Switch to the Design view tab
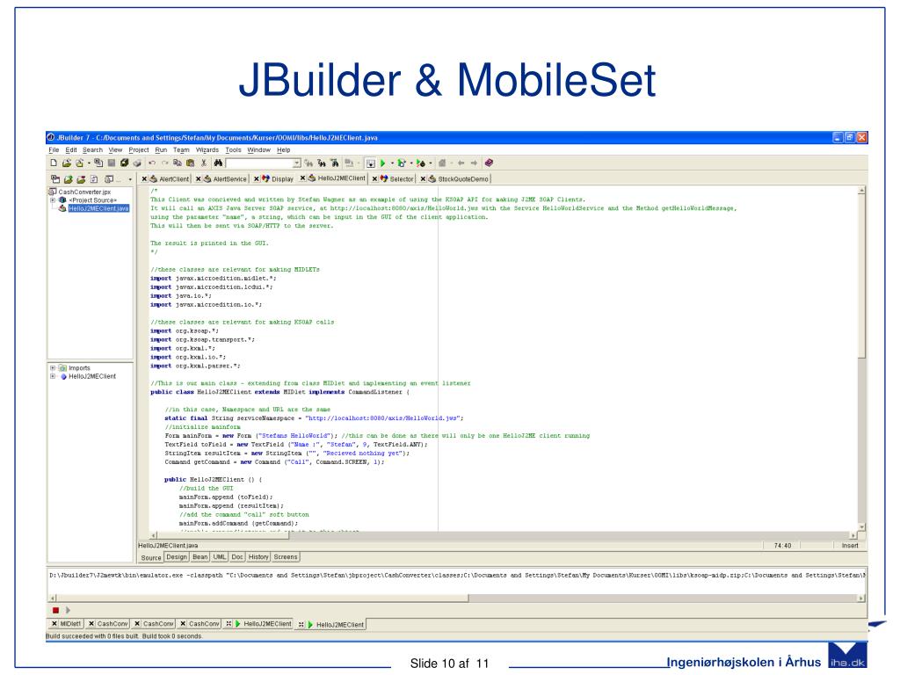Image resolution: width=900 pixels, height=675 pixels. tap(176, 556)
